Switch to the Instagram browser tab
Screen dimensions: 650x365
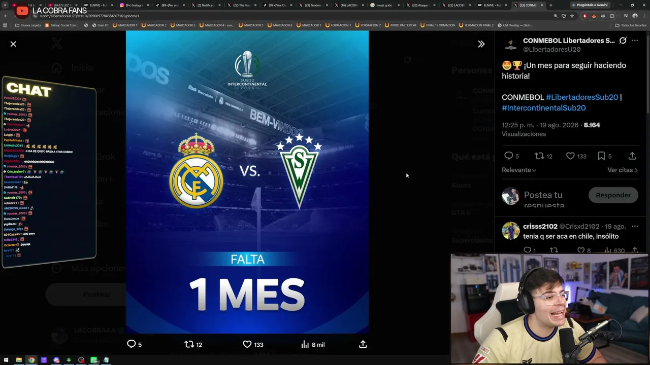click(x=134, y=5)
